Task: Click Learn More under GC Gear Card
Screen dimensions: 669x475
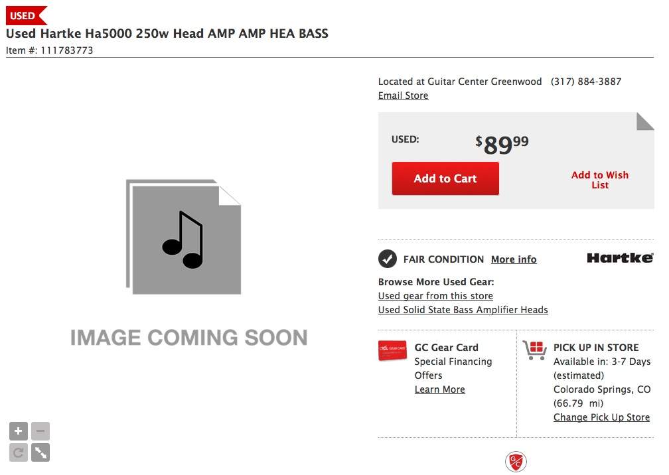Action: pyautogui.click(x=440, y=389)
